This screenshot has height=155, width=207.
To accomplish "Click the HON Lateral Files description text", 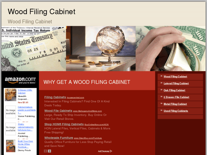I will 77,130.
